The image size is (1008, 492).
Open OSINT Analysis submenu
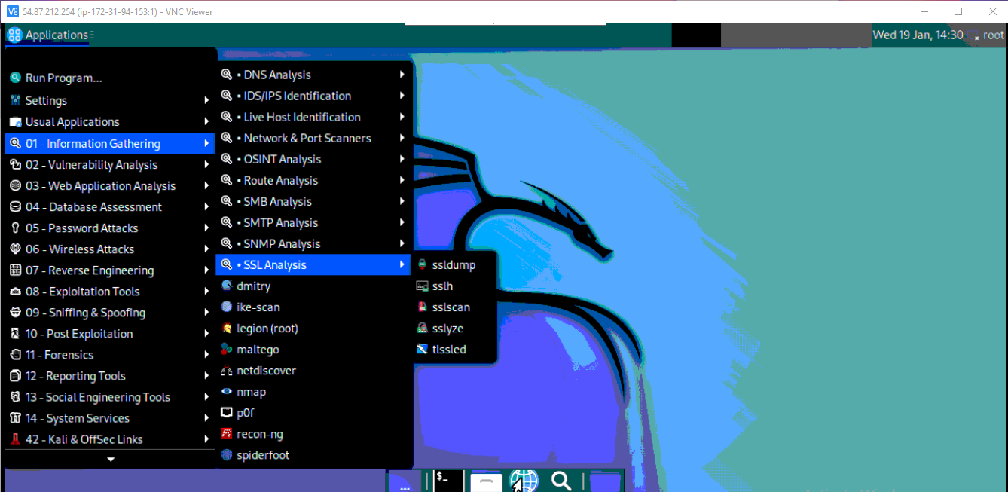(314, 160)
